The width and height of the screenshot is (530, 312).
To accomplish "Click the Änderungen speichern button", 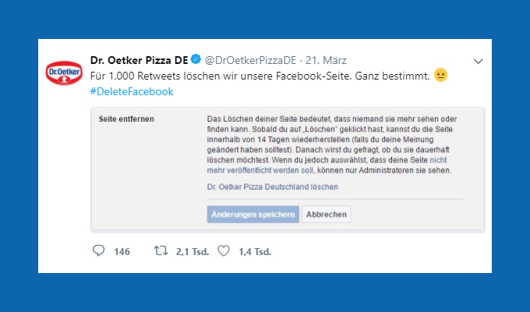I will [x=253, y=214].
